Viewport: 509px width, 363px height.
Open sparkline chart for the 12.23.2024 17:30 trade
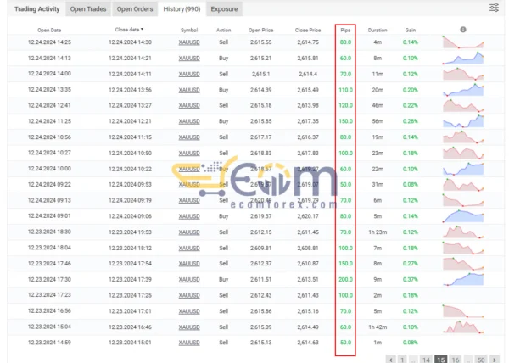click(463, 280)
